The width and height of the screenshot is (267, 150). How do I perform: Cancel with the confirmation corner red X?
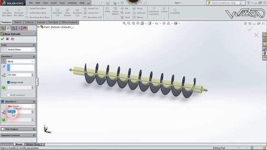(256, 35)
